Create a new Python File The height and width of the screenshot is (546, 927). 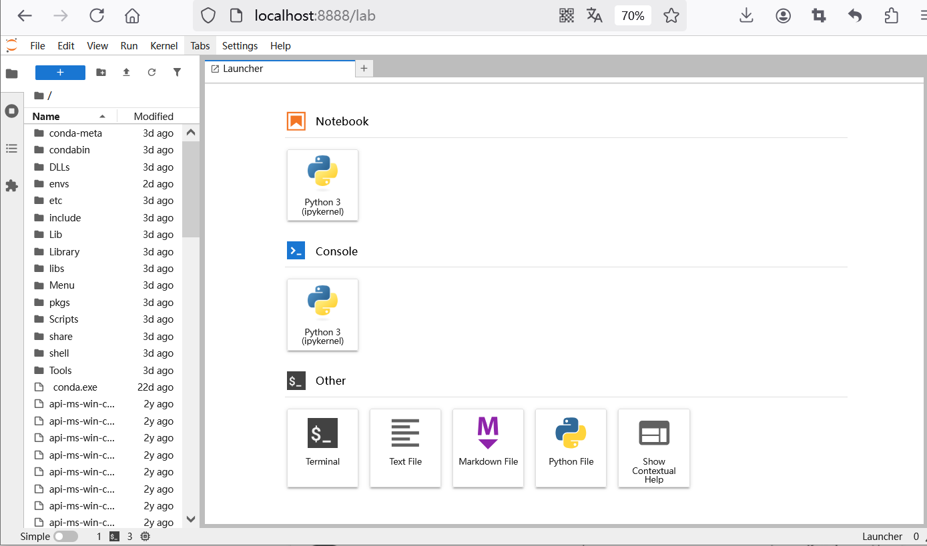(571, 448)
